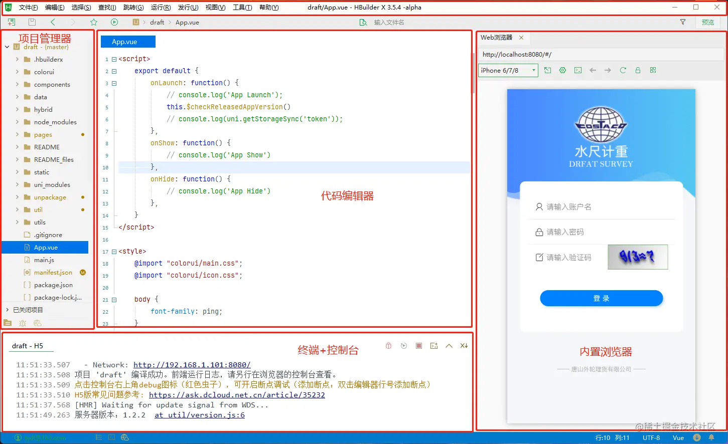
Task: Expand the pages folder
Action: 17,134
